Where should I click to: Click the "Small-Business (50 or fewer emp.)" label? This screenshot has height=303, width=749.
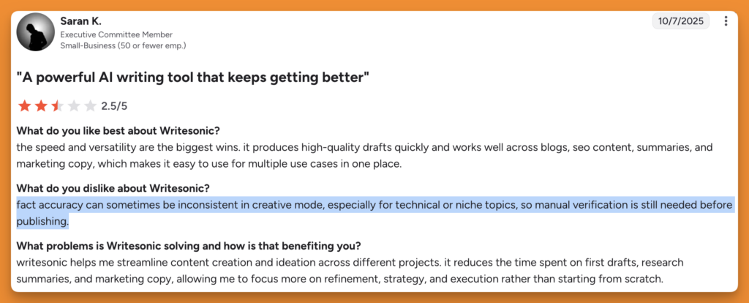pyautogui.click(x=123, y=45)
